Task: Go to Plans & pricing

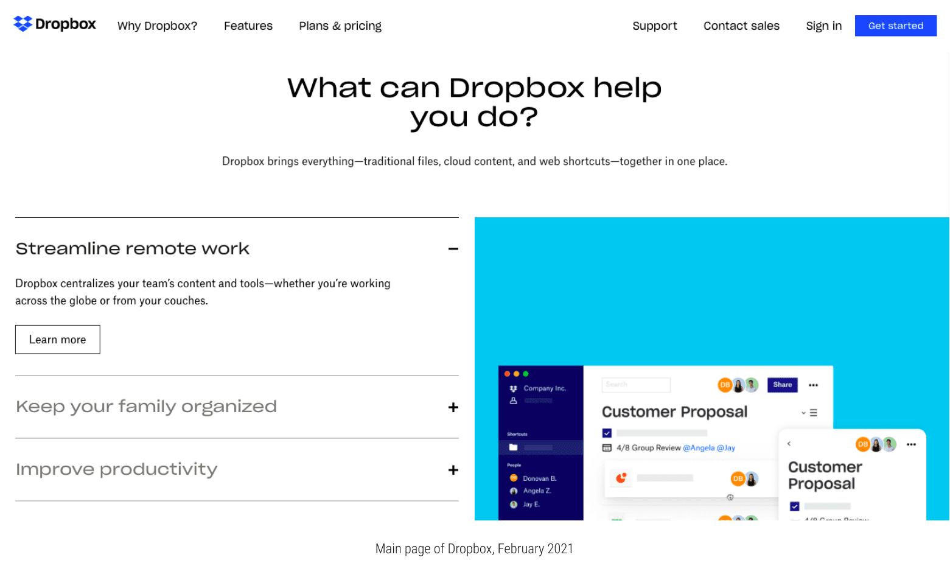Action: point(340,26)
